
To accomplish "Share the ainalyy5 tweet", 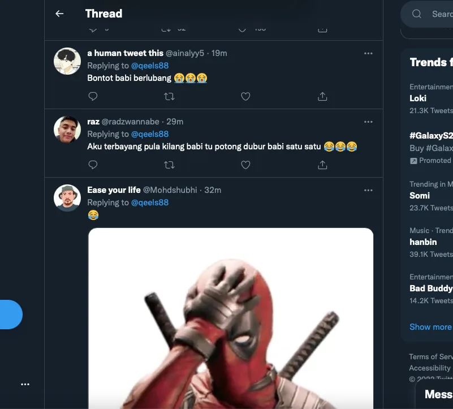I will (322, 97).
